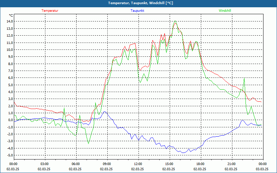
Task: Click the 12,0 y-axis value
Action: click(x=10, y=36)
